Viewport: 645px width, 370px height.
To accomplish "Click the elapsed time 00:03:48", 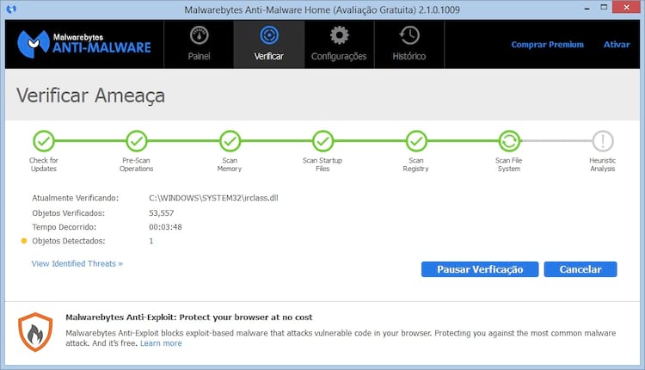I will (165, 227).
